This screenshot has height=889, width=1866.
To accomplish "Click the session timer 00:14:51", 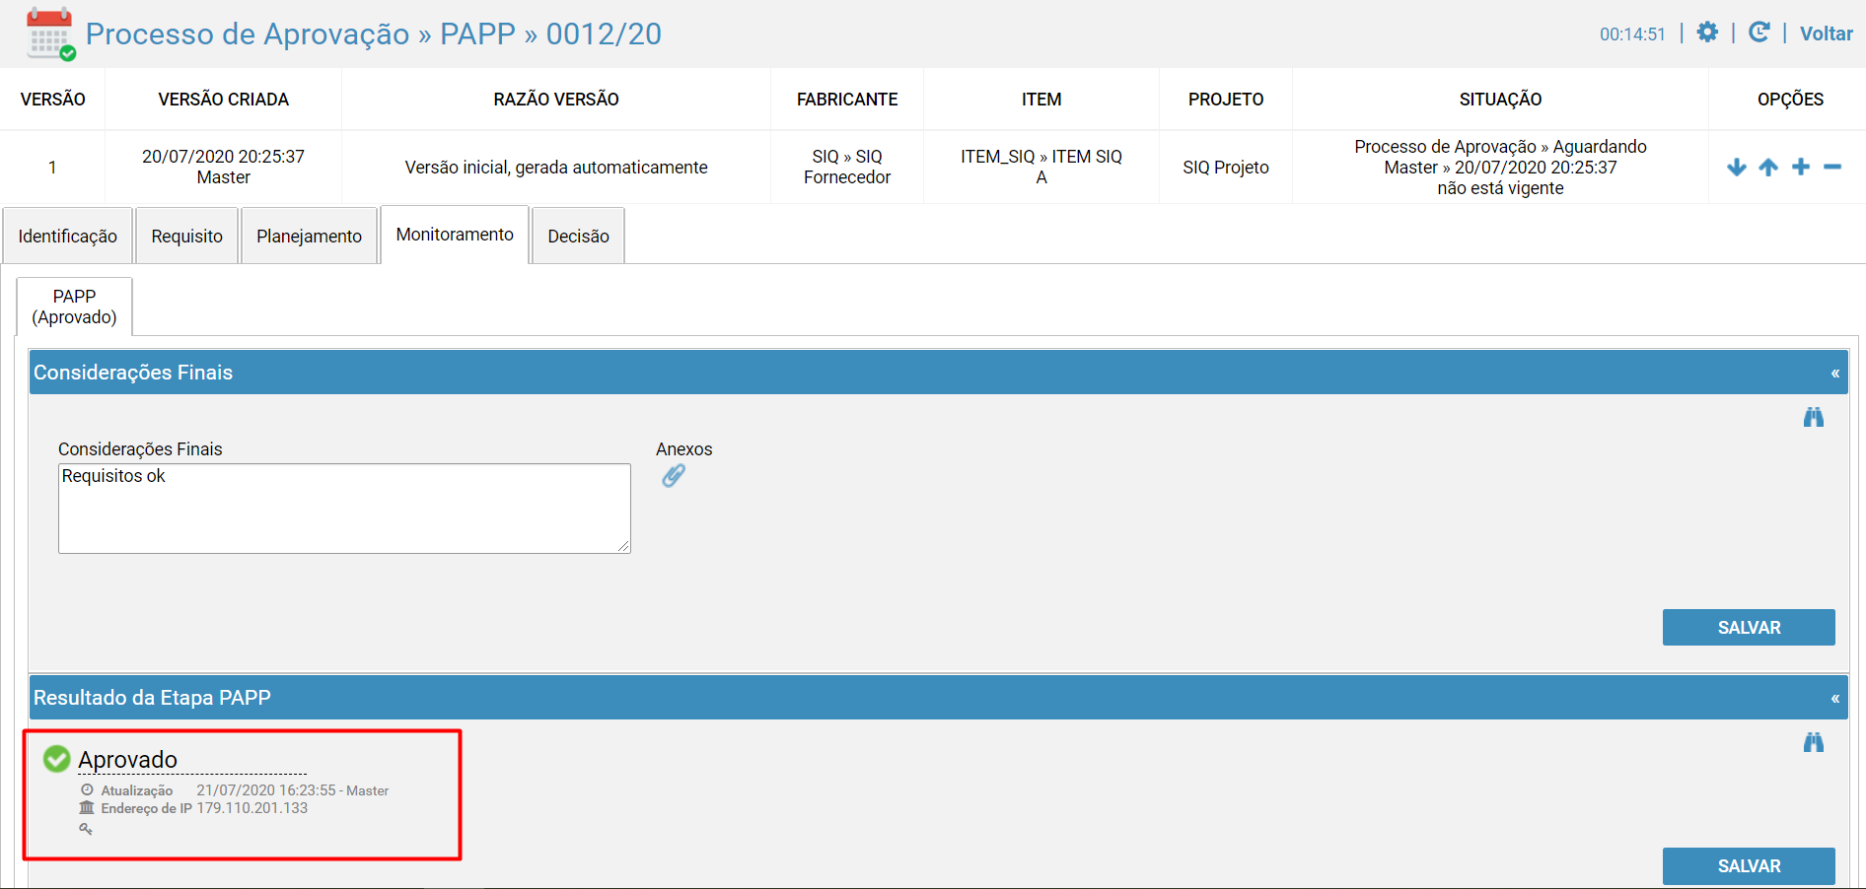I will click(1632, 34).
